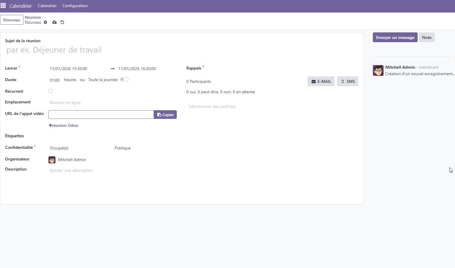The height and width of the screenshot is (268, 455).
Task: Open the Configuration menu
Action: [x=75, y=6]
